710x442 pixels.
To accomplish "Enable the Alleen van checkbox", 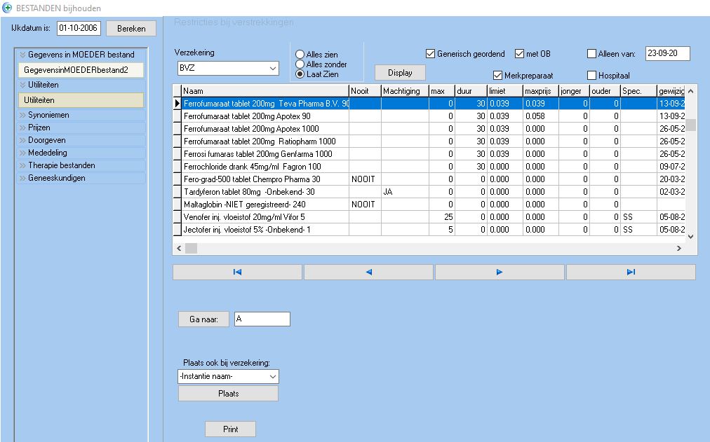I will 591,54.
